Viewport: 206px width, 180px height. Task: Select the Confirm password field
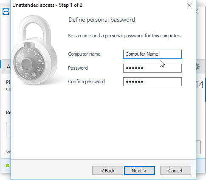pos(152,82)
